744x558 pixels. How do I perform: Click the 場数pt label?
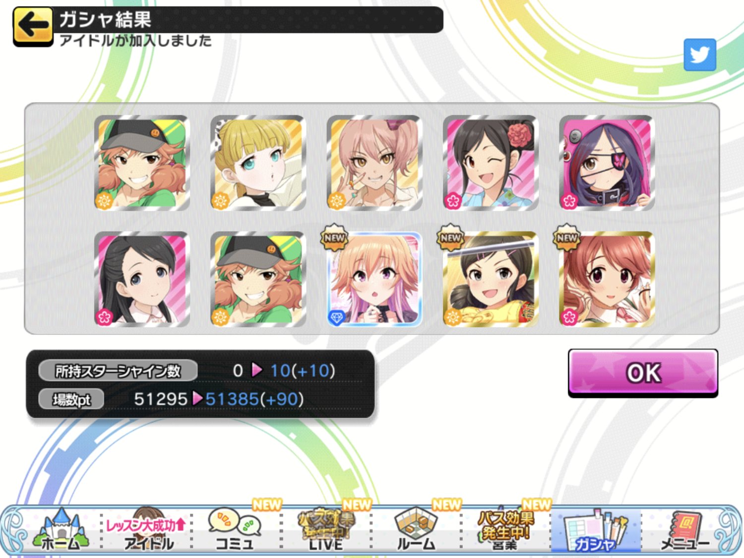coord(71,399)
